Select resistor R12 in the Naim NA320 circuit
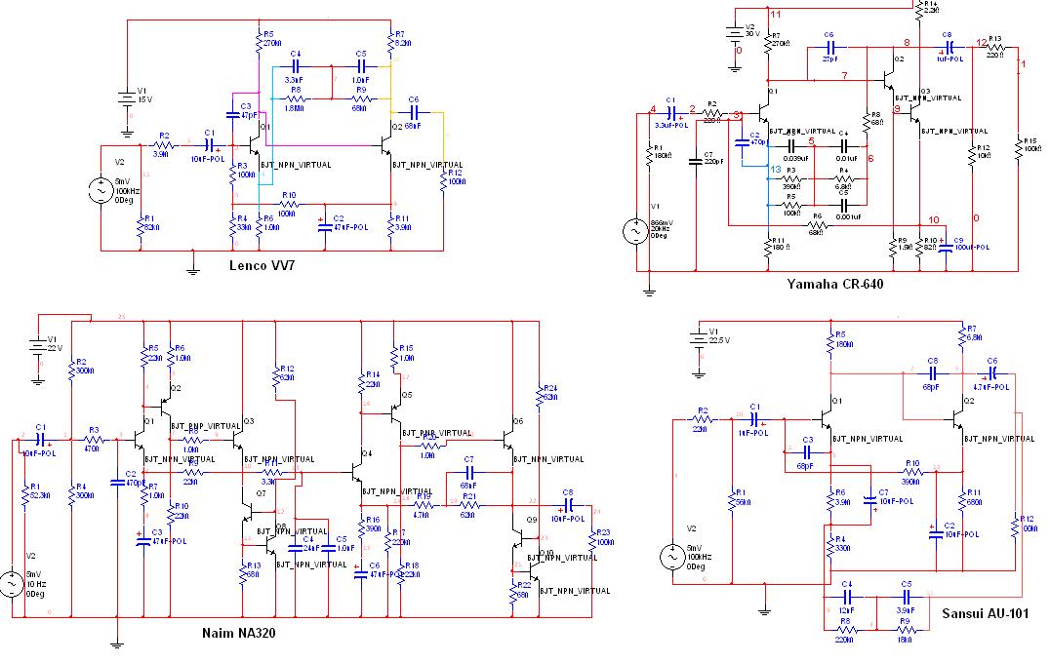The height and width of the screenshot is (663, 1050). pyautogui.click(x=275, y=378)
